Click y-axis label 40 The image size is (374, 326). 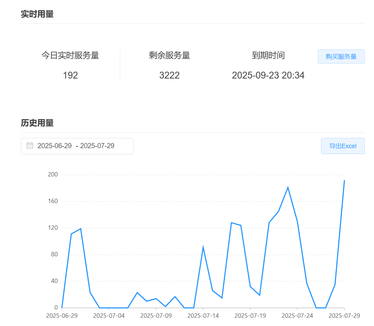(x=54, y=281)
